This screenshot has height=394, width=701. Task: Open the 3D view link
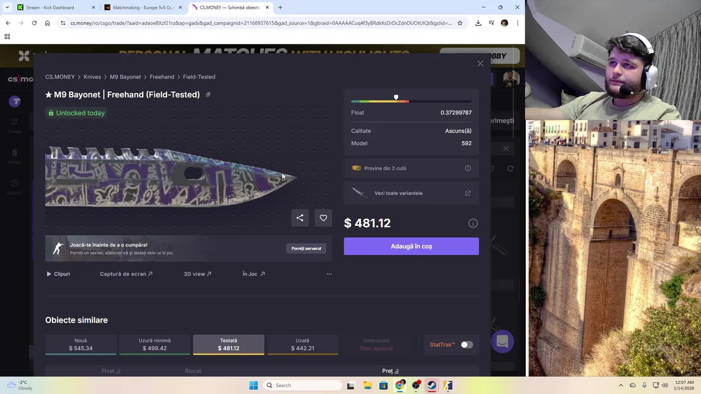(x=197, y=274)
